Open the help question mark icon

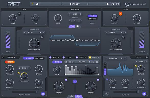(x=32, y=4)
